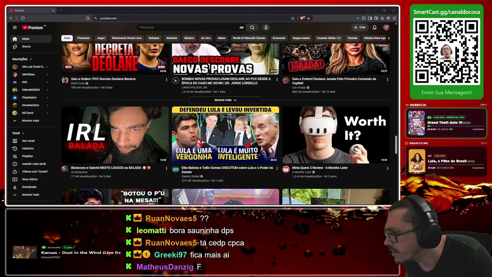Select the Movimento Brasil Livre chip

127,38
